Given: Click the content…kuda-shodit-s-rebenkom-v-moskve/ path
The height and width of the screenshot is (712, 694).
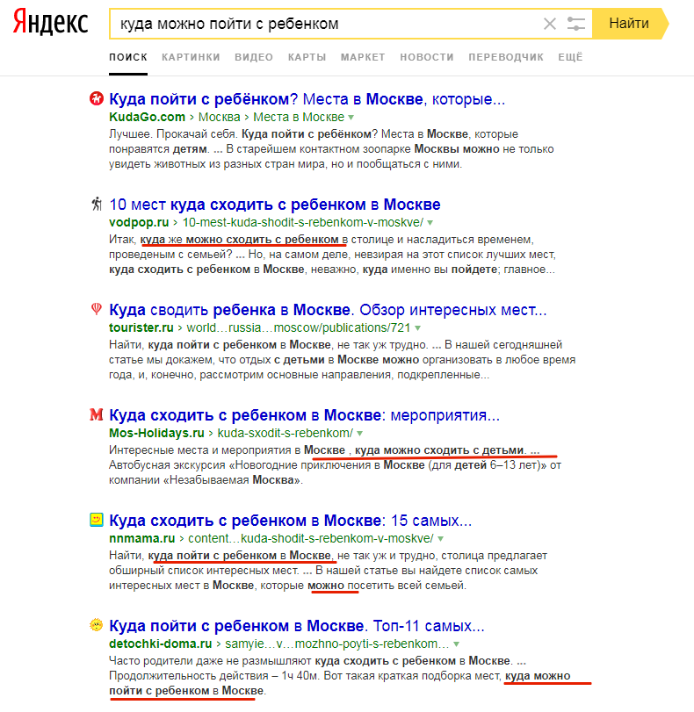Looking at the screenshot, I should (x=311, y=538).
